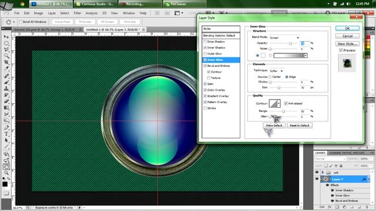Enable the Outer Glow checkbox
The height and width of the screenshot is (211, 376).
205,53
